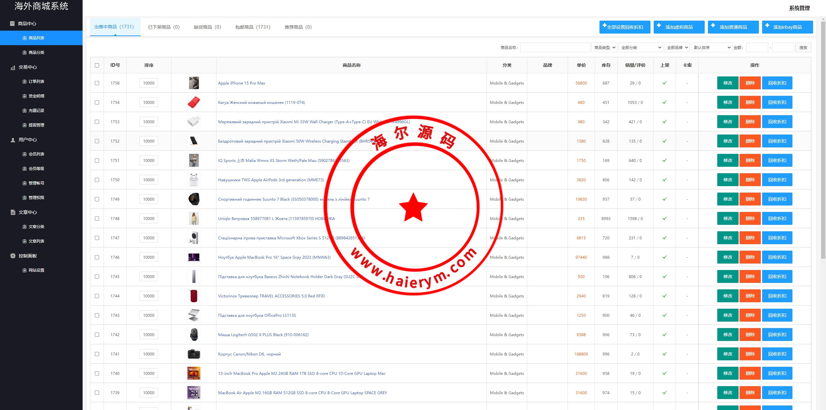Open the Apple iPhone 15 Pro Max link
The height and width of the screenshot is (410, 826).
[241, 83]
